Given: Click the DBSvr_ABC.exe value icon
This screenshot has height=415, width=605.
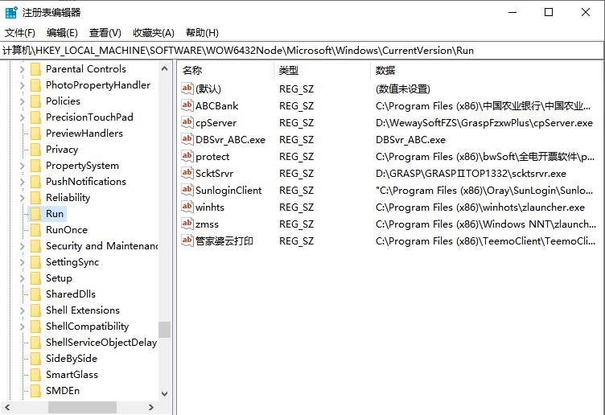Looking at the screenshot, I should coord(187,139).
